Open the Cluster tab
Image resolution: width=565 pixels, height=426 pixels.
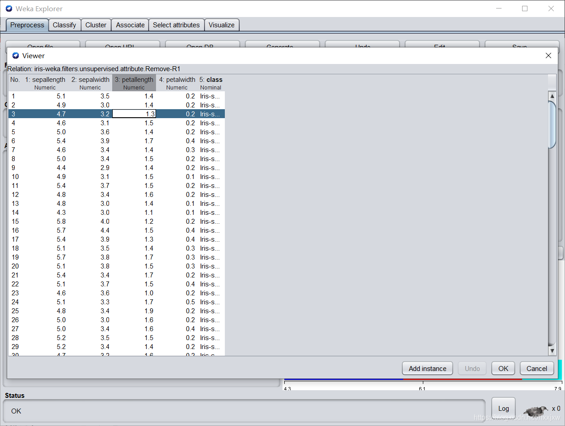pyautogui.click(x=96, y=25)
